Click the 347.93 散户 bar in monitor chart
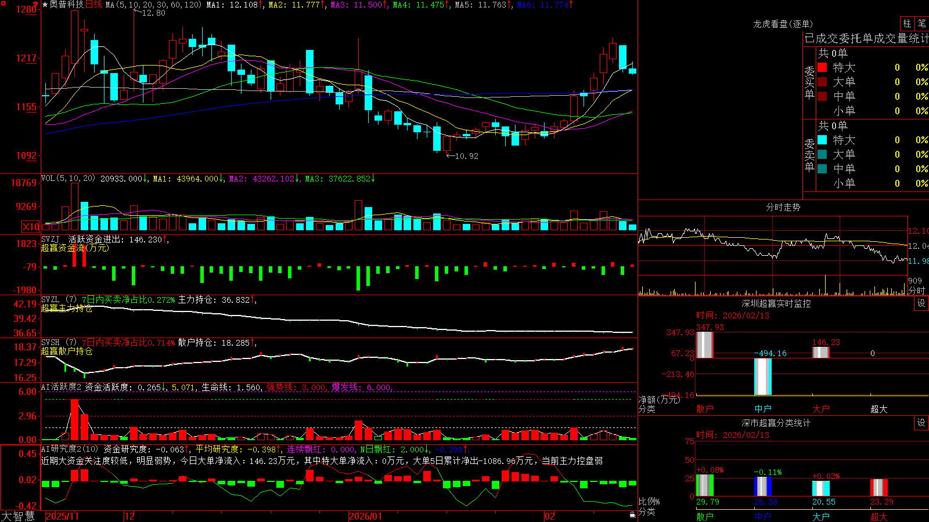The width and height of the screenshot is (929, 522). [x=705, y=345]
